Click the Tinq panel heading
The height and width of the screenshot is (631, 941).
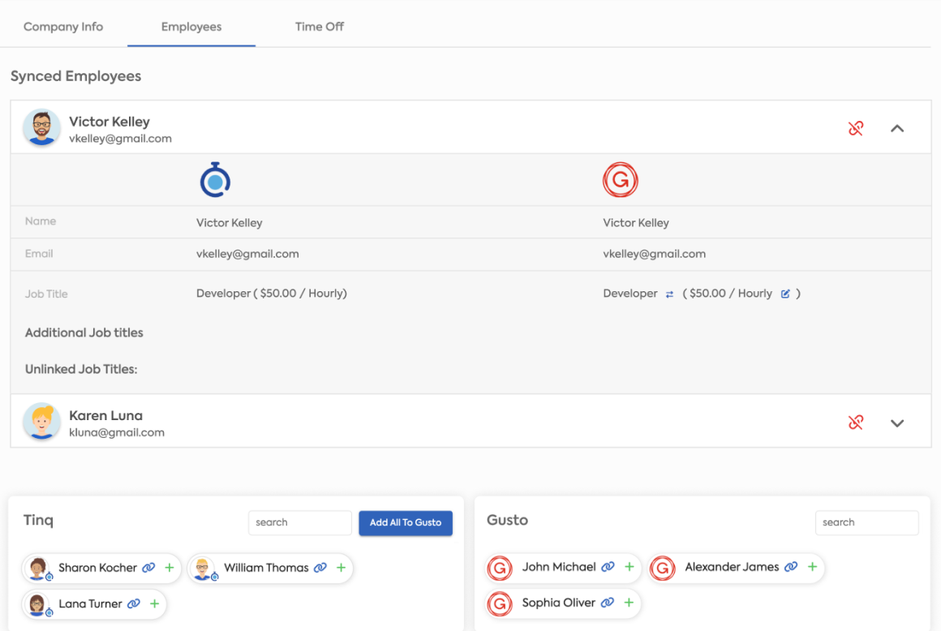pos(38,520)
